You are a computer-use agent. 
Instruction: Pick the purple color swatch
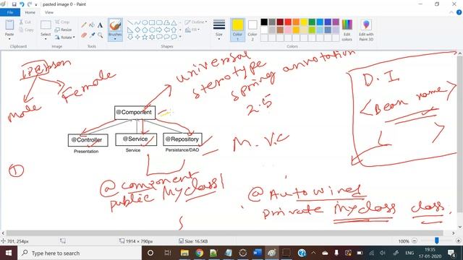[336, 22]
